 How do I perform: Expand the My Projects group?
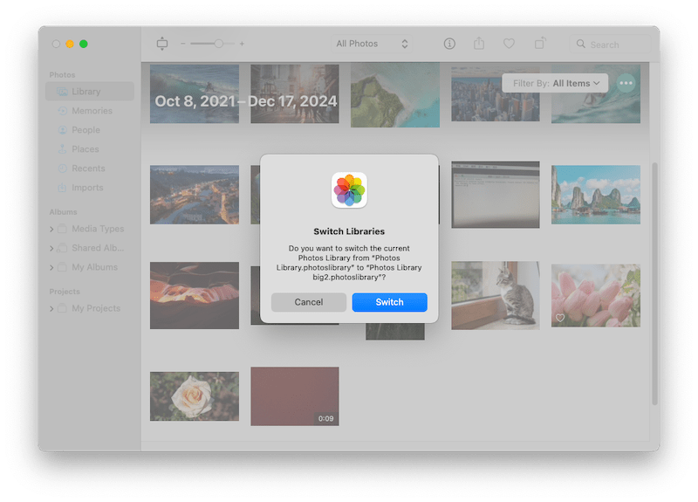[x=51, y=308]
